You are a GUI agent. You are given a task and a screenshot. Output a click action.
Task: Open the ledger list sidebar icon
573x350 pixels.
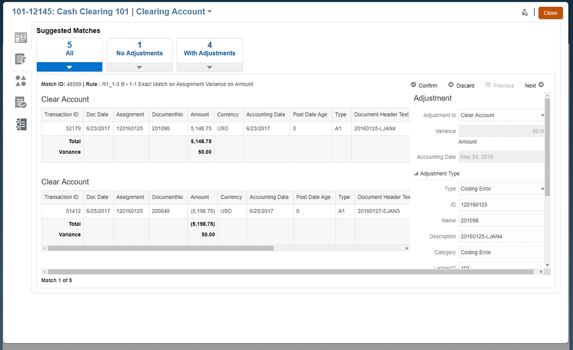point(21,124)
